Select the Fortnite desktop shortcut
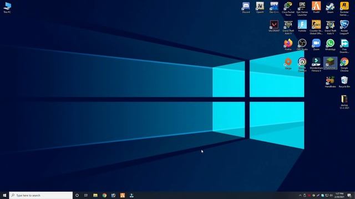355x199 pixels. (x=302, y=26)
